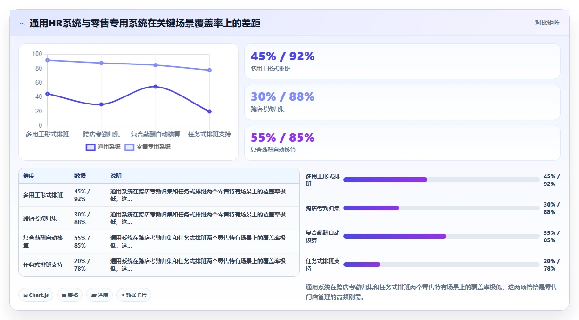
Task: Click the 维度 column header in the table
Action: (x=29, y=176)
